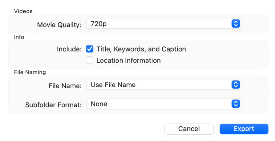
Task: Click the "Title, Keywords, and Caption" label text
Action: click(141, 49)
